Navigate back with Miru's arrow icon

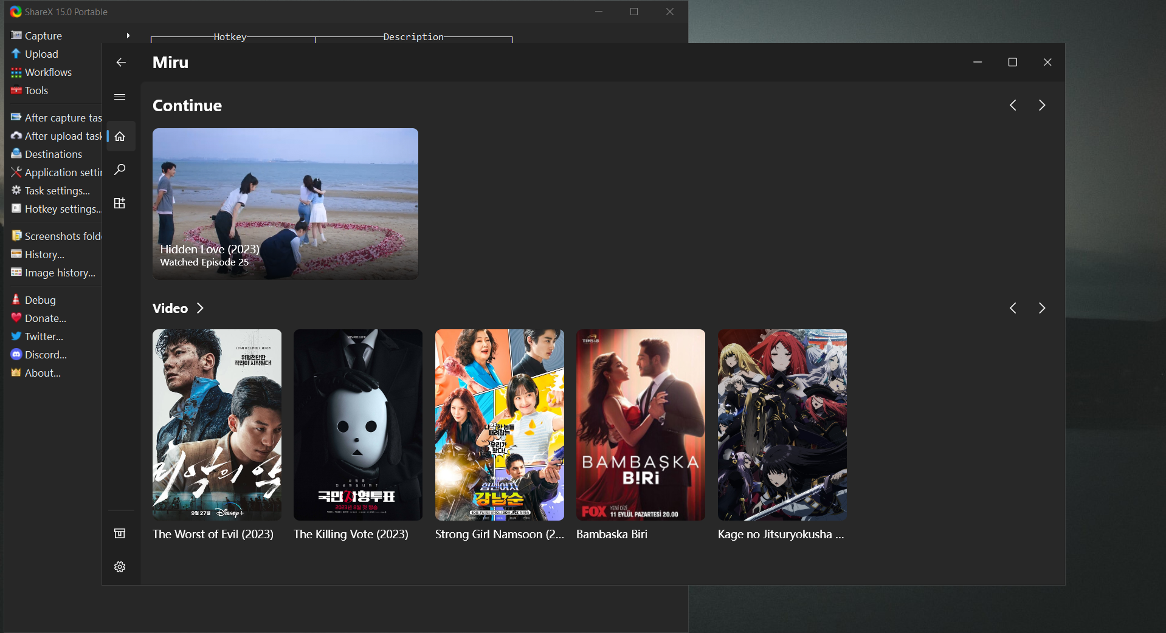[121, 62]
